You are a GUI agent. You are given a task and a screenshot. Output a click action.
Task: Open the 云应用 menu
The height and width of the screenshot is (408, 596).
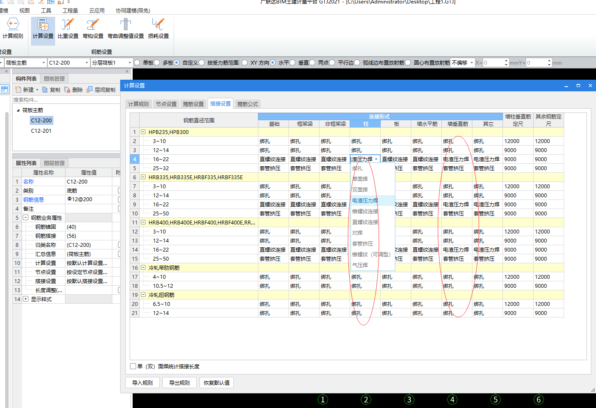(97, 10)
